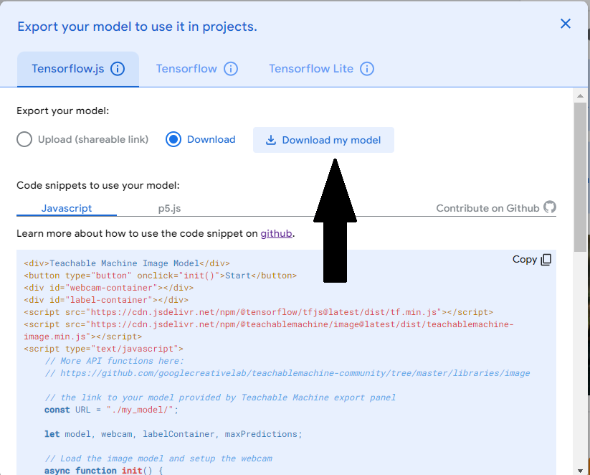Click the GitHub octocat icon

tap(550, 207)
